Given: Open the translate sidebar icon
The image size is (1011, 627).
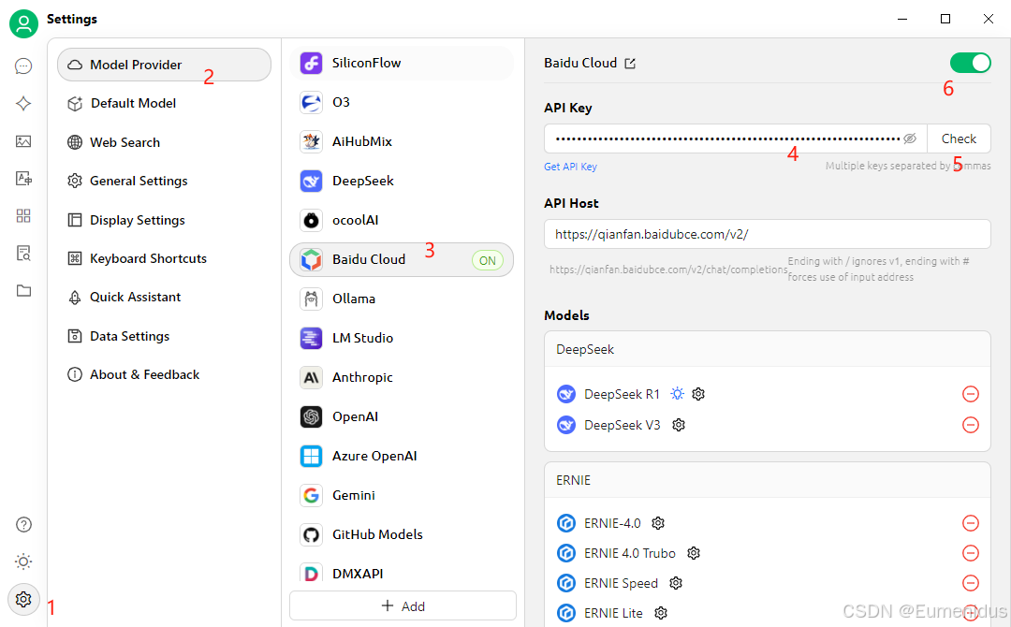Looking at the screenshot, I should pos(23,179).
